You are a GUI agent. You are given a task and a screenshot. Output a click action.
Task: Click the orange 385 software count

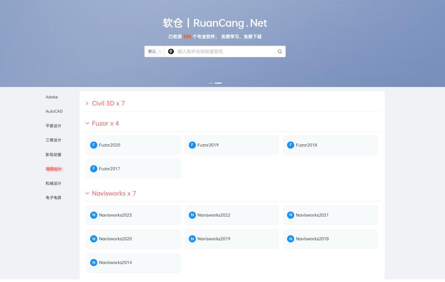(x=187, y=37)
